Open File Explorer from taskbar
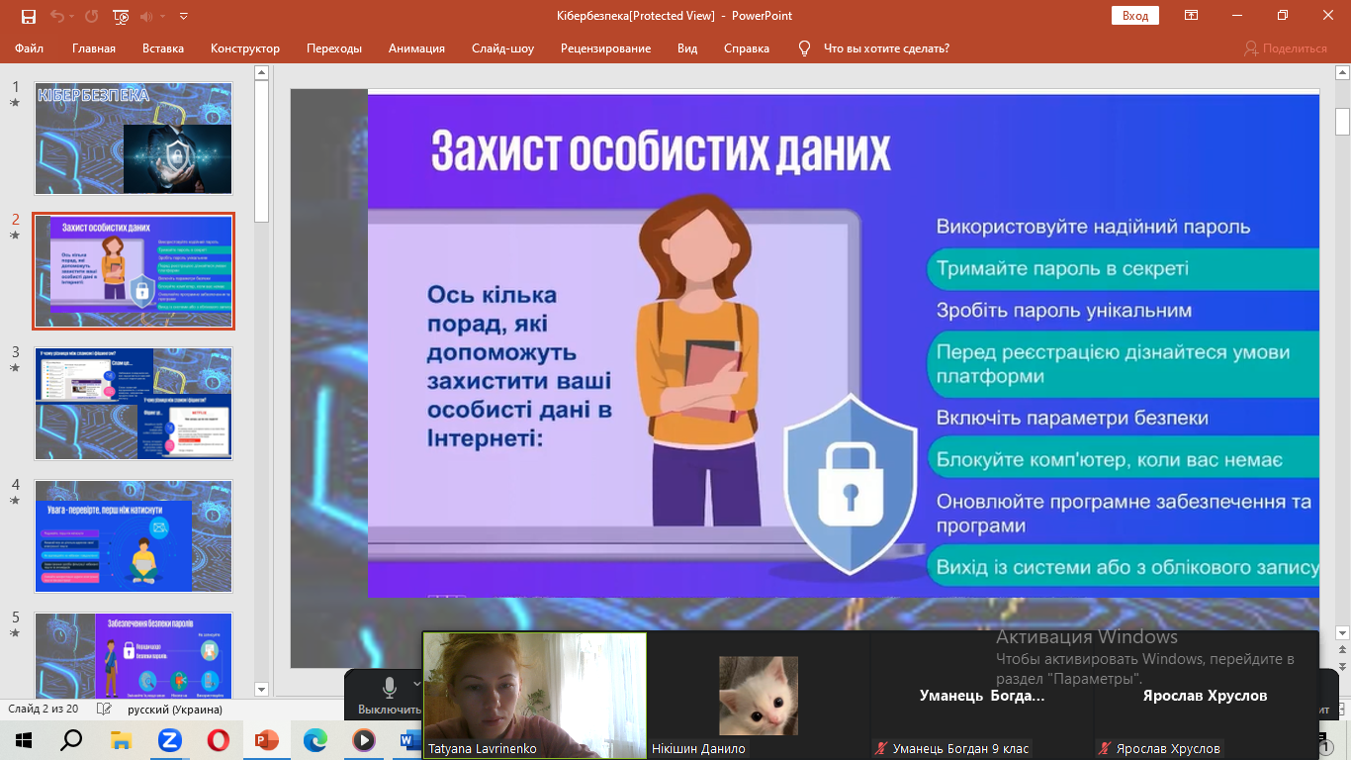 pyautogui.click(x=121, y=739)
